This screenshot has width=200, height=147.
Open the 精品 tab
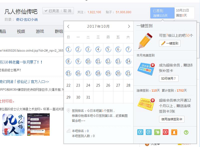coord(3,31)
